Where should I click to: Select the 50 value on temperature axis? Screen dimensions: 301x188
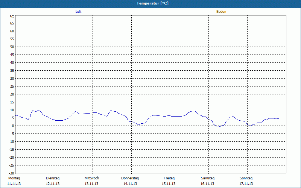[x=12, y=47]
